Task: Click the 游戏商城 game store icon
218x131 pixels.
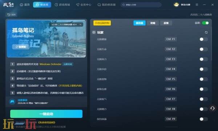Action: (x=56, y=5)
